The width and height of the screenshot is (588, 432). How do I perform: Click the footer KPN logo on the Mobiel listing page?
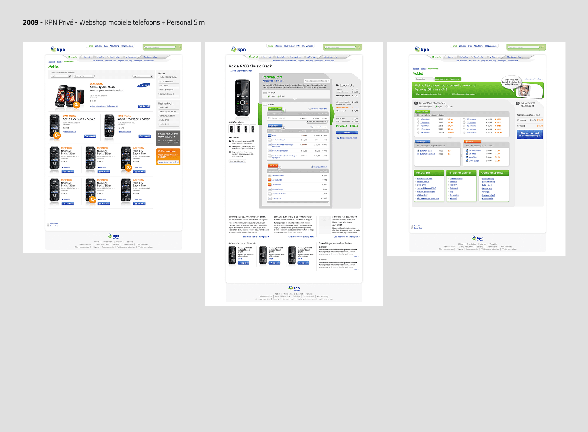coord(114,236)
